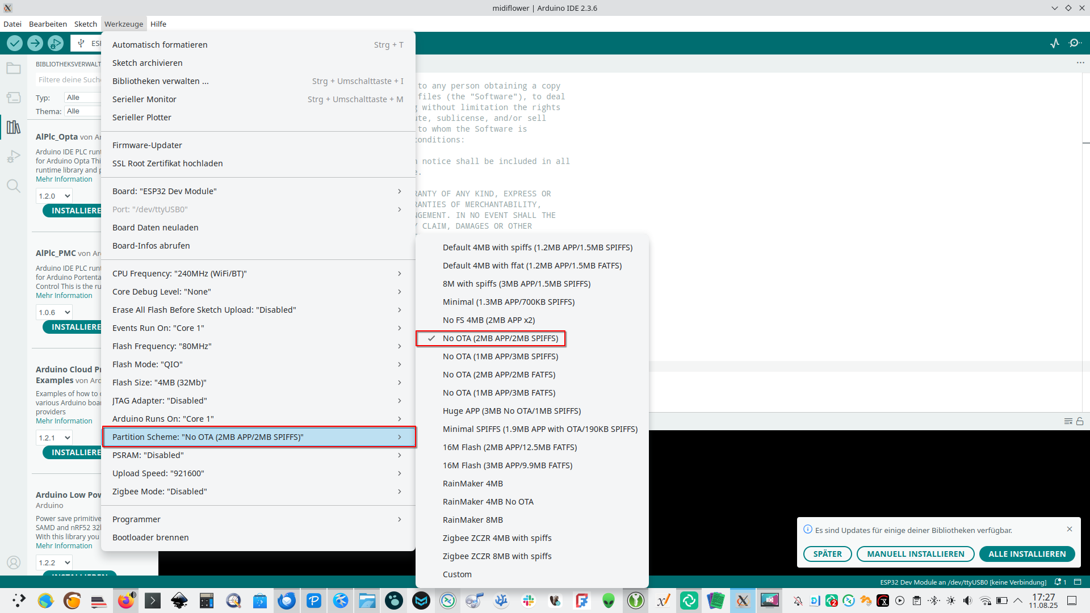
Task: Expand the Board ESP32 Dev Module submenu
Action: pyautogui.click(x=258, y=191)
